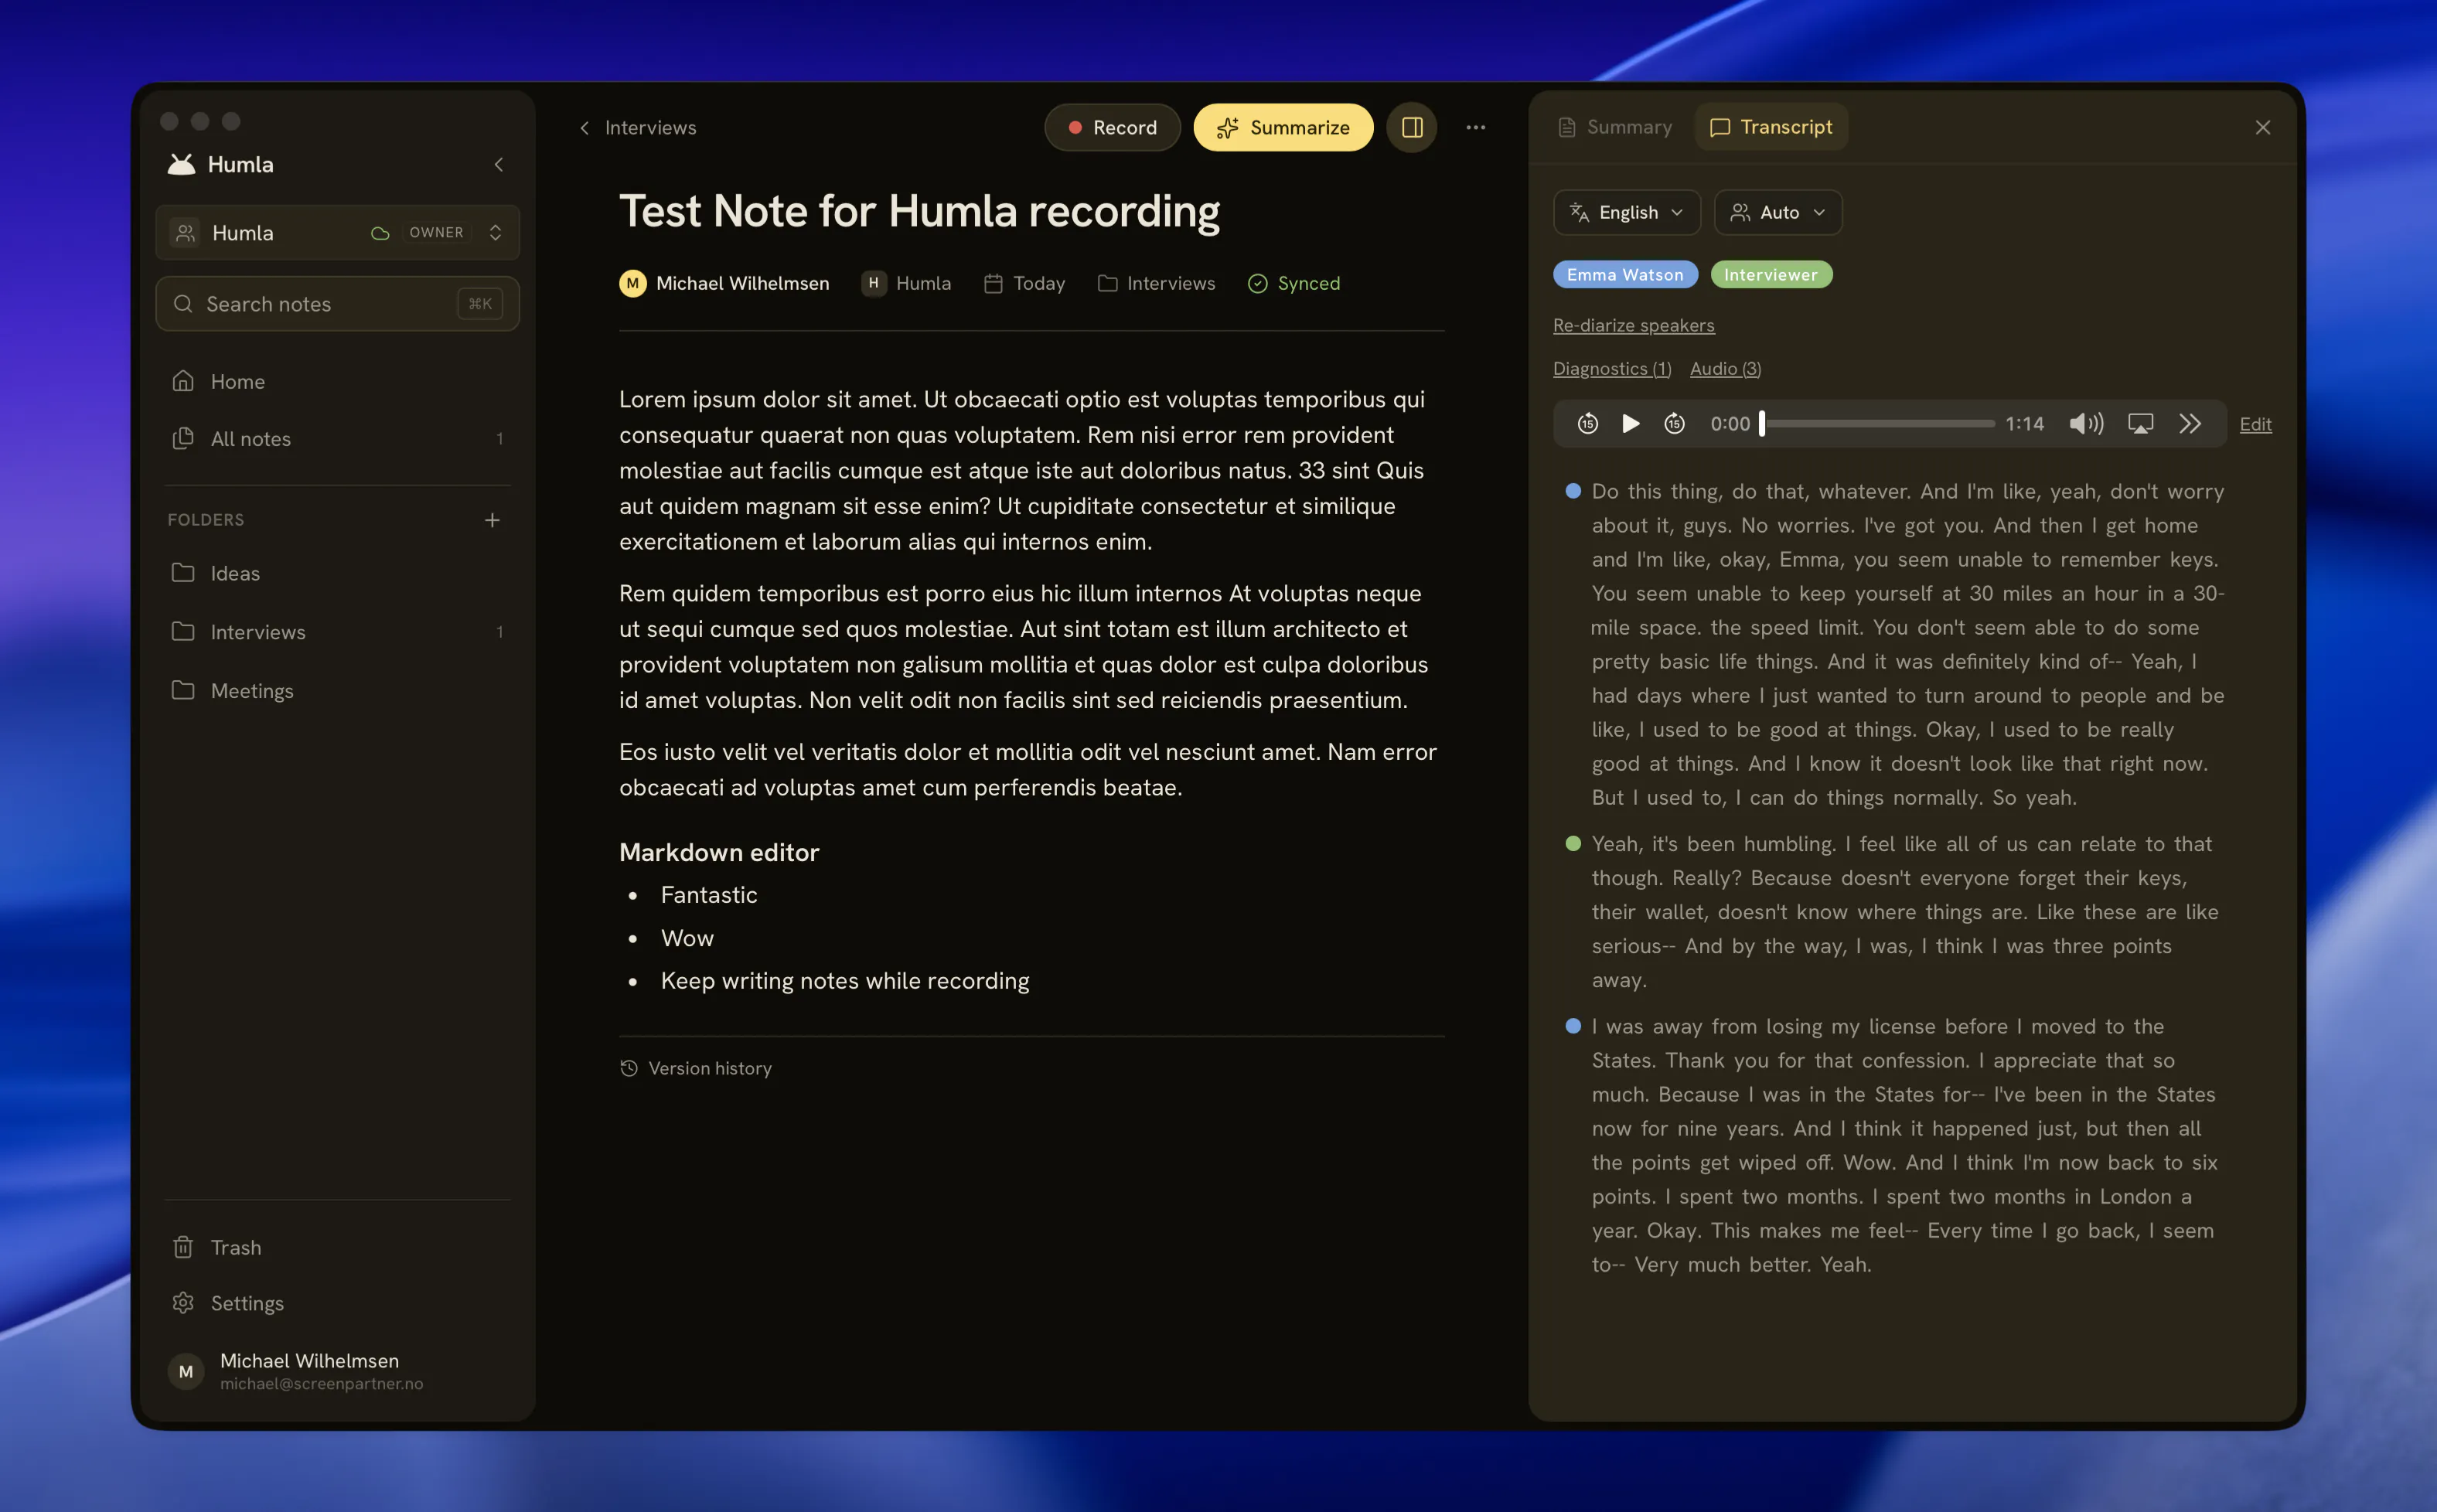Toggle the side panel layout button
This screenshot has width=2437, height=1512.
1411,127
